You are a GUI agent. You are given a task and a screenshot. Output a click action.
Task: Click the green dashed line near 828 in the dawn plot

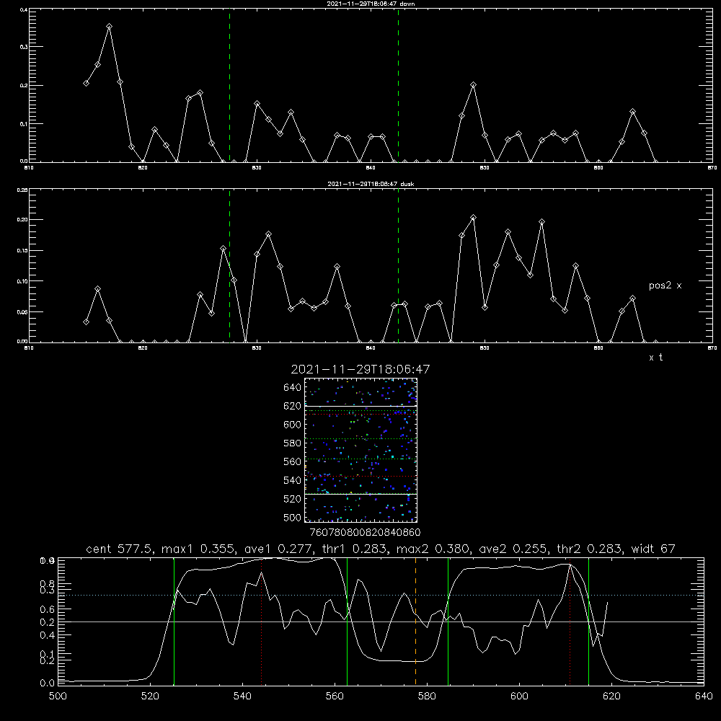click(229, 86)
